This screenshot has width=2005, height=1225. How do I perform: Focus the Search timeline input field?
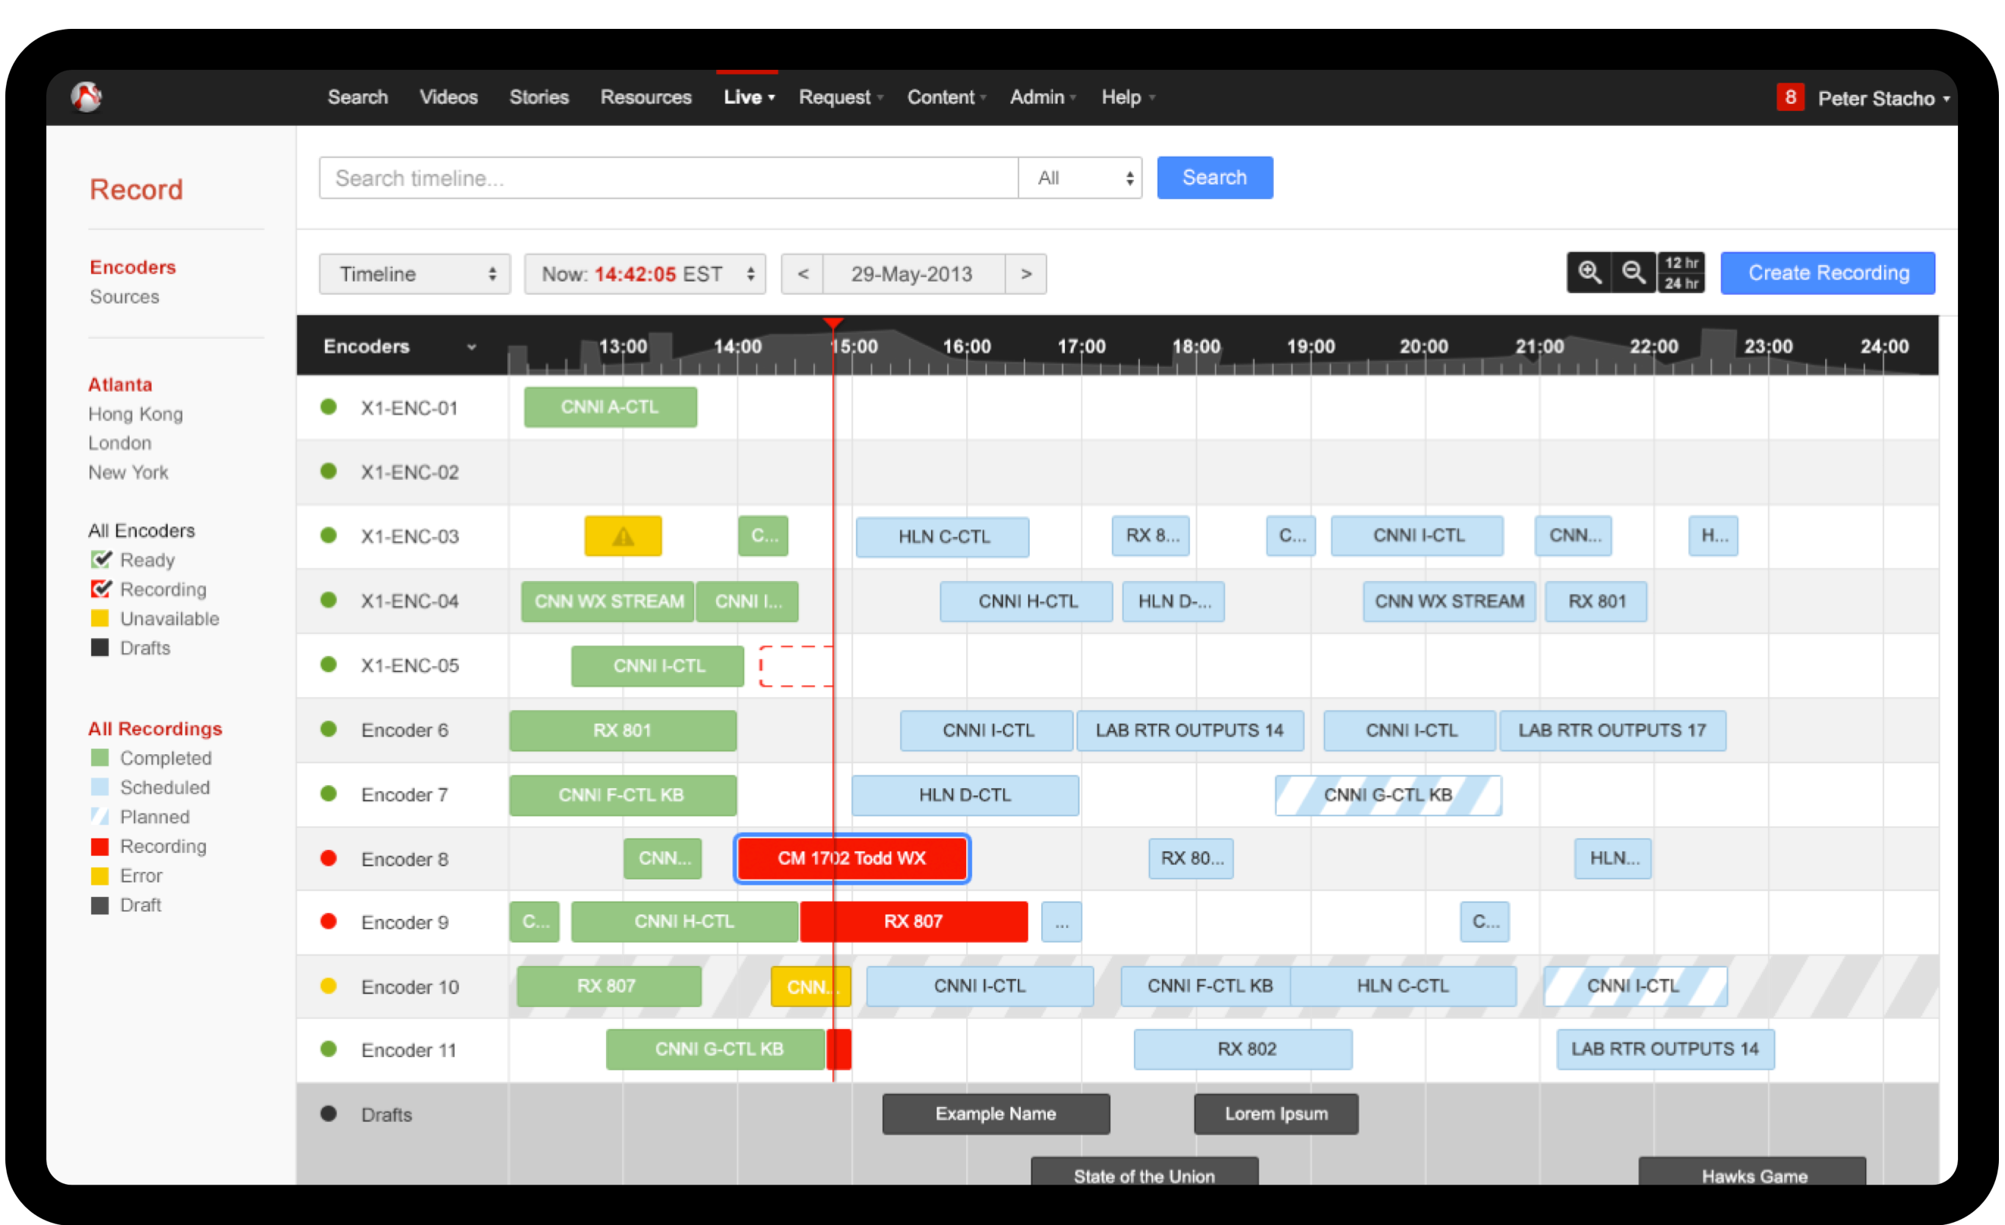pos(668,178)
